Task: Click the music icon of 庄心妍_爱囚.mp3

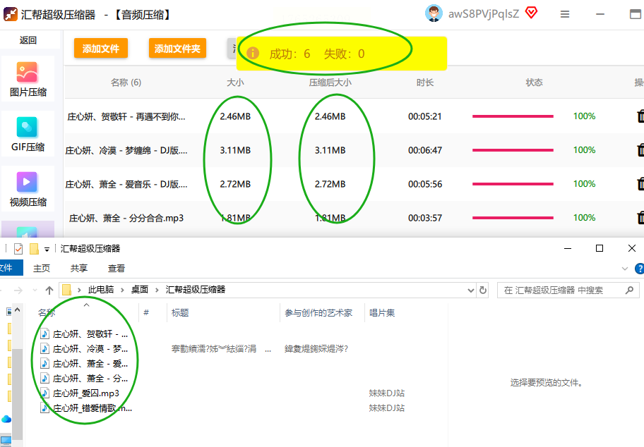Action: (44, 393)
